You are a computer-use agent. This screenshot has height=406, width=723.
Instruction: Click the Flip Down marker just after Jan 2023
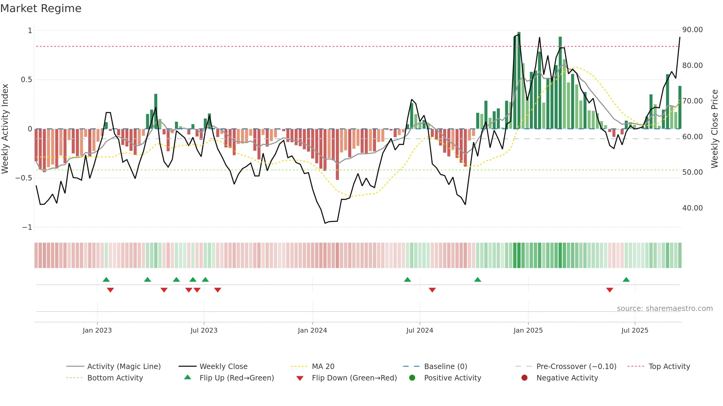tap(110, 290)
